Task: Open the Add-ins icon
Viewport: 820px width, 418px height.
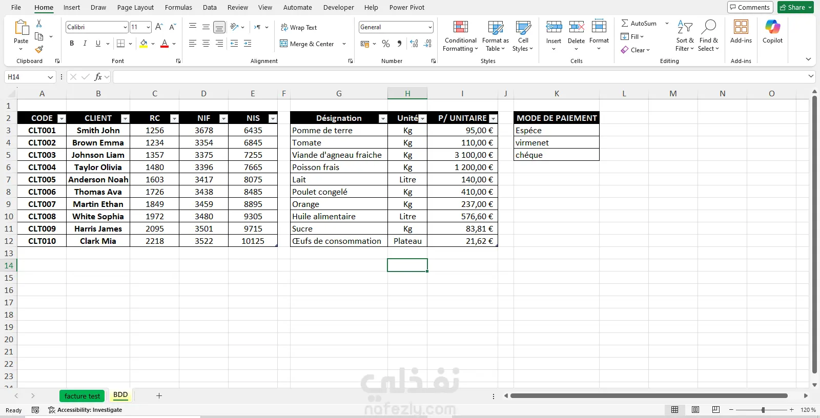Action: point(741,27)
